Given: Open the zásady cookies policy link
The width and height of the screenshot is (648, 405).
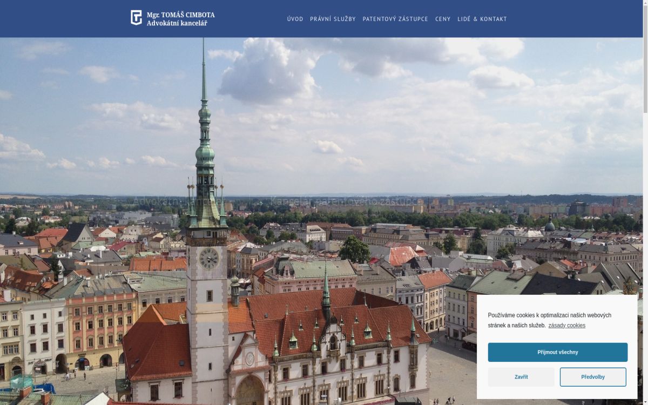Looking at the screenshot, I should [566, 325].
